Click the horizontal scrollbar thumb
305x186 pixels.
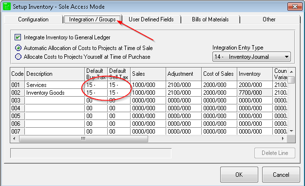(83, 139)
